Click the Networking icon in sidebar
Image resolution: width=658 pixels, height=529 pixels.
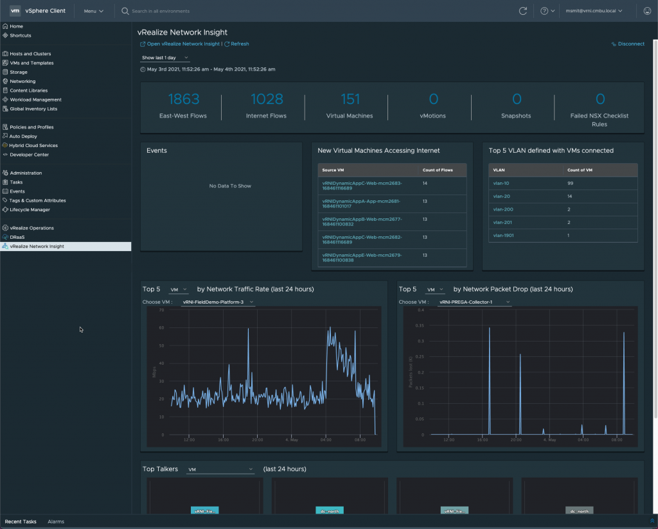5,82
